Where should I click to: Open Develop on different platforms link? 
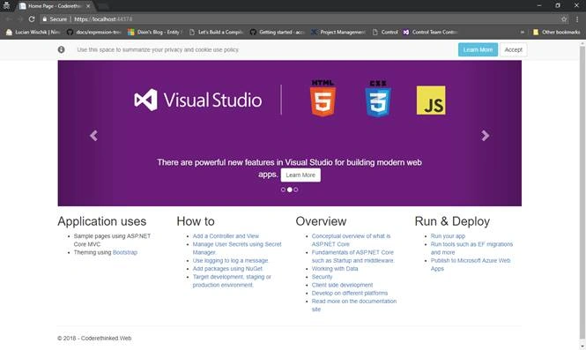coord(350,294)
